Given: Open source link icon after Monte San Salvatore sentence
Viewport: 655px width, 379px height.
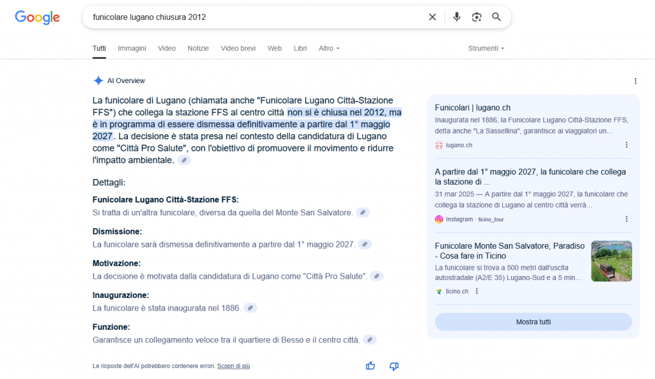Looking at the screenshot, I should [363, 212].
